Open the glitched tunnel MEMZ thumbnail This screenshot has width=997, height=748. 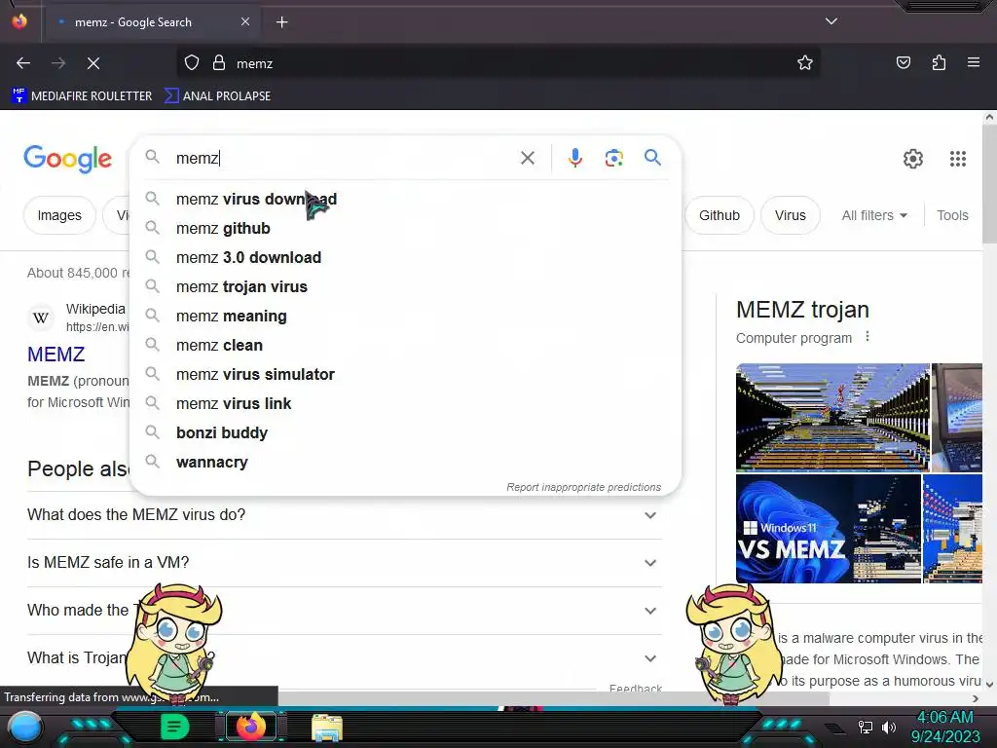coord(832,417)
